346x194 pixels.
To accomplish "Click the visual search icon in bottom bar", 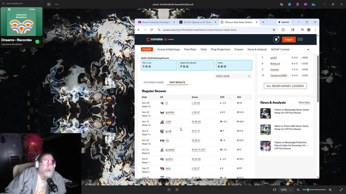I will coord(169,190).
